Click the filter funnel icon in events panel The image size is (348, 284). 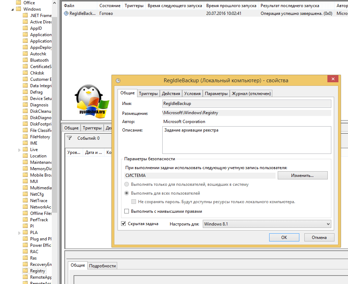[x=69, y=138]
